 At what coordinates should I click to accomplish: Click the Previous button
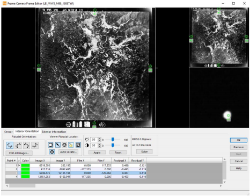pyautogui.click(x=239, y=147)
